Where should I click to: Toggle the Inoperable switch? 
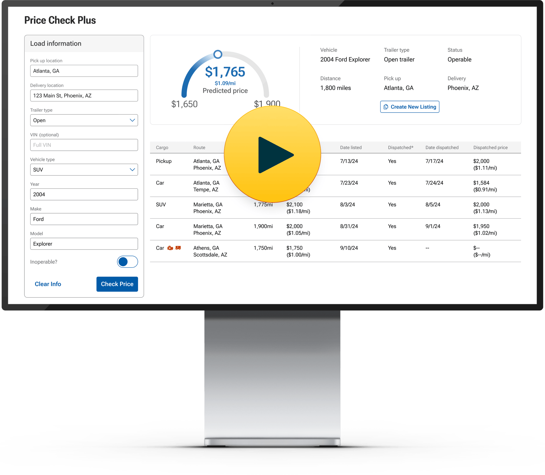tap(127, 262)
